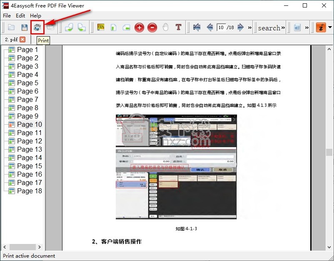Expand search toolbar overflow chevron
The width and height of the screenshot is (334, 261).
pos(283,27)
